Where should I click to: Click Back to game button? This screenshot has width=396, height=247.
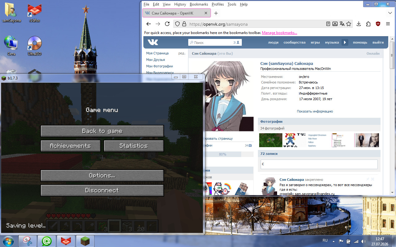pos(102,131)
